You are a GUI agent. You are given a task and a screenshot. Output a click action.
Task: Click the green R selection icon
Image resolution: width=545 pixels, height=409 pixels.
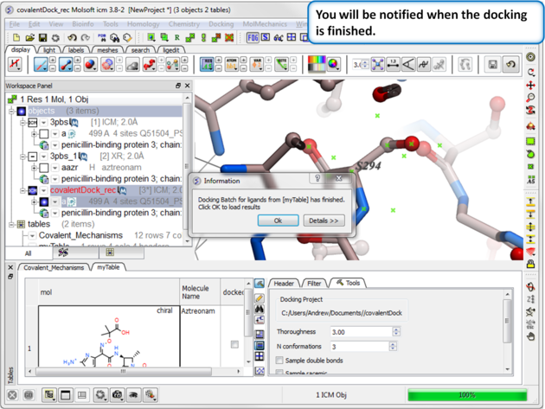click(177, 37)
